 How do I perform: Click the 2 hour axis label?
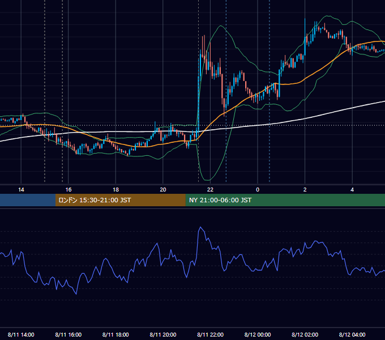[x=305, y=190]
